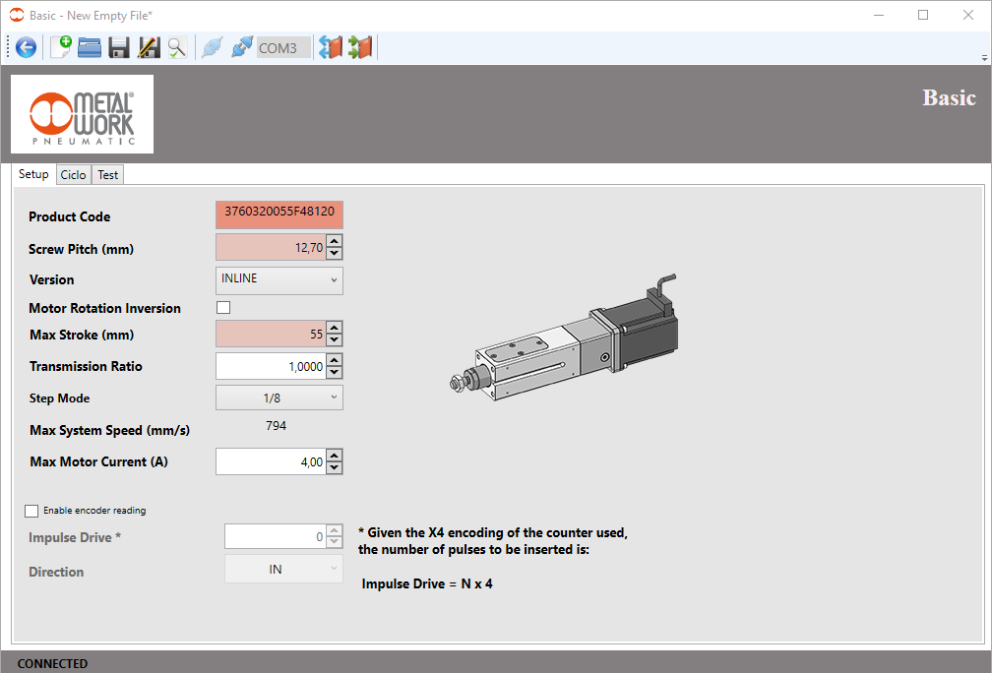Switch to the Ciclo tab
The height and width of the screenshot is (673, 992).
pyautogui.click(x=73, y=174)
